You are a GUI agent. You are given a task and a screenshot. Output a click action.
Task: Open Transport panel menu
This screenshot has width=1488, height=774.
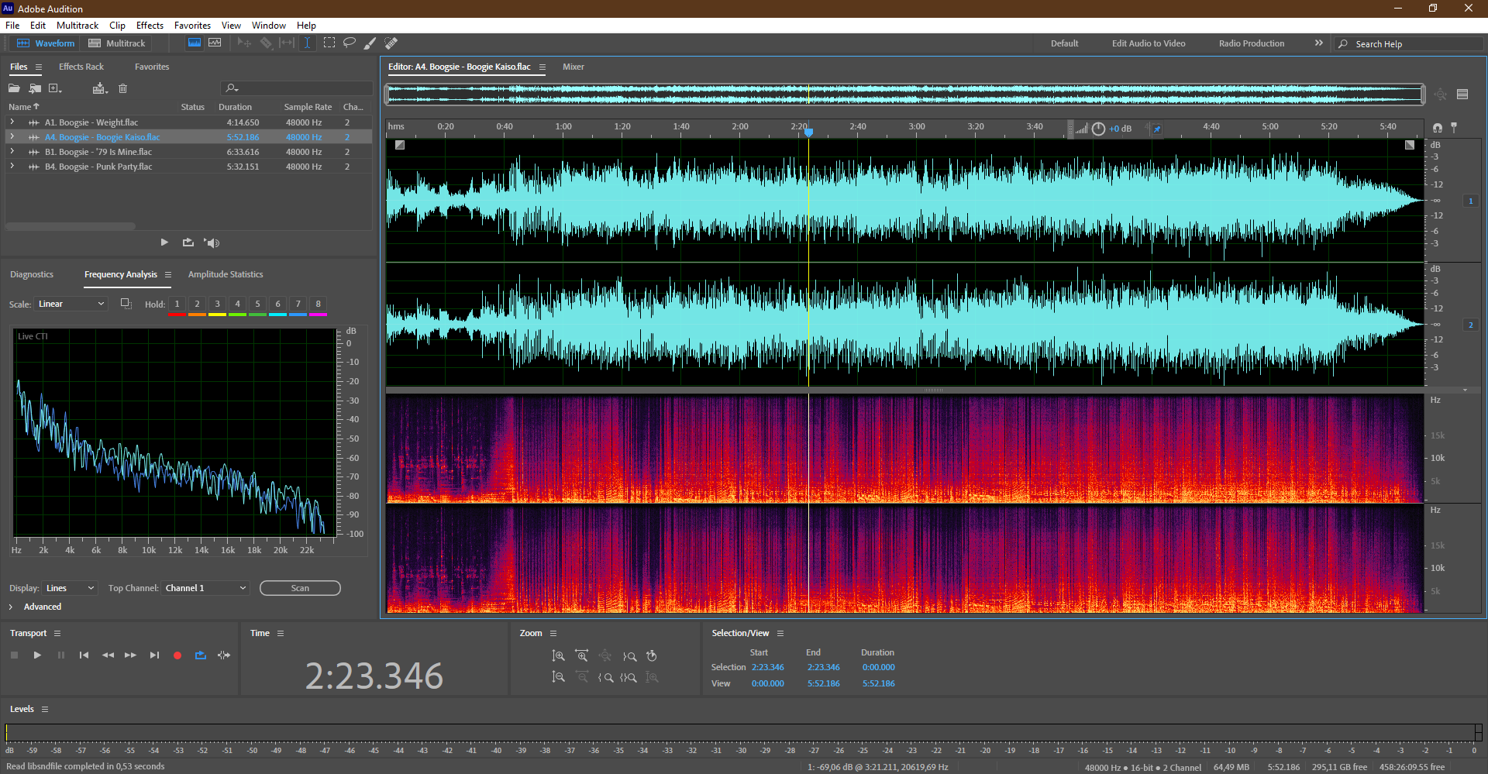coord(57,633)
